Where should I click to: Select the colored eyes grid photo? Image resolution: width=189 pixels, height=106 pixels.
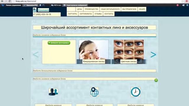tap(129, 50)
